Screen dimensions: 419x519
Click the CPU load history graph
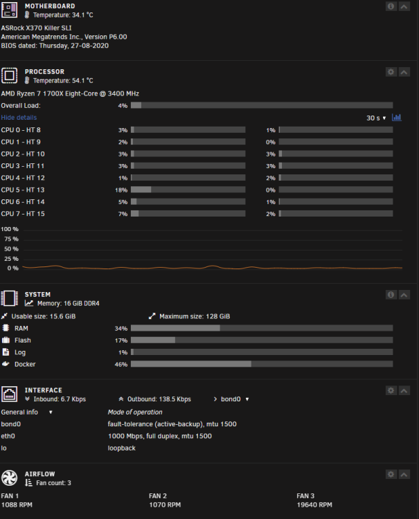coord(213,248)
